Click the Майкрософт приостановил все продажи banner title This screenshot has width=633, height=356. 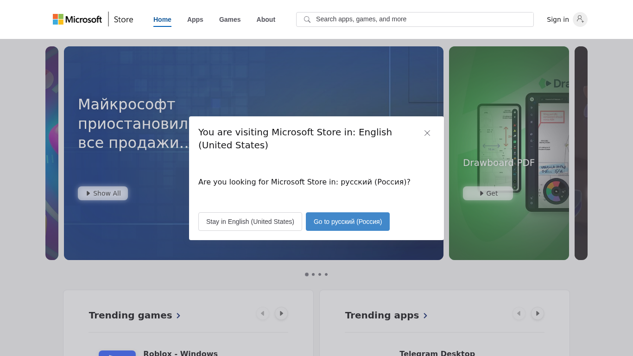point(133,123)
